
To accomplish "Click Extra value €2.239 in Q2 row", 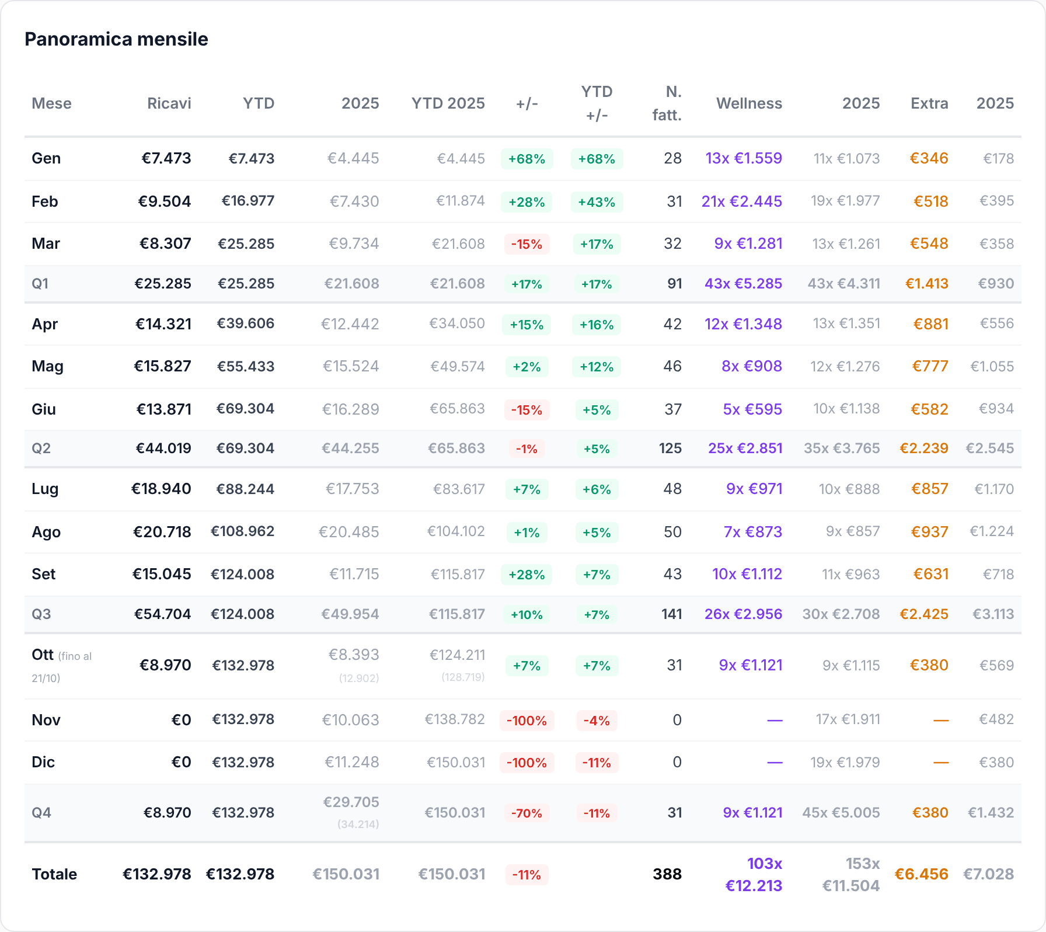I will (x=924, y=448).
